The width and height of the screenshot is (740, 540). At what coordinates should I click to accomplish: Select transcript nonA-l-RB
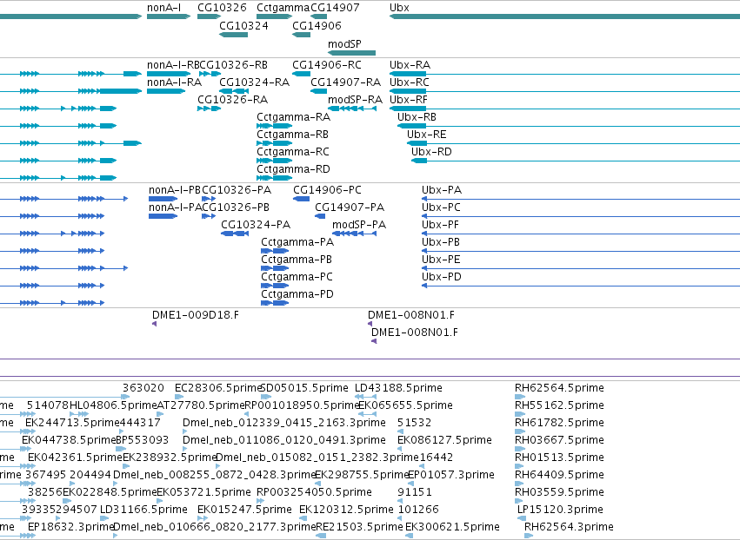(x=169, y=74)
